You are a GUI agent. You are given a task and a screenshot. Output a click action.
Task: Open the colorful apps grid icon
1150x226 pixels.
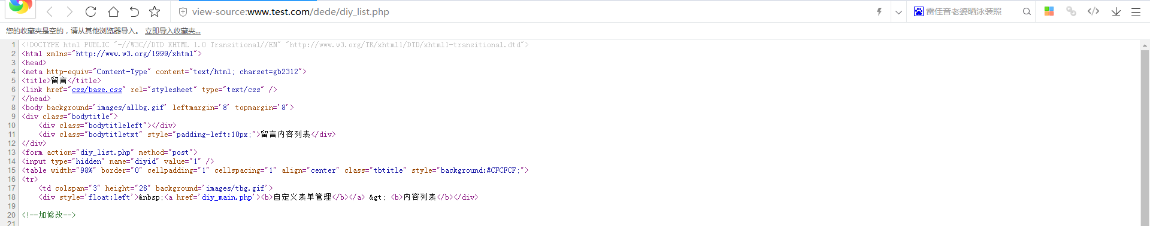(1049, 11)
